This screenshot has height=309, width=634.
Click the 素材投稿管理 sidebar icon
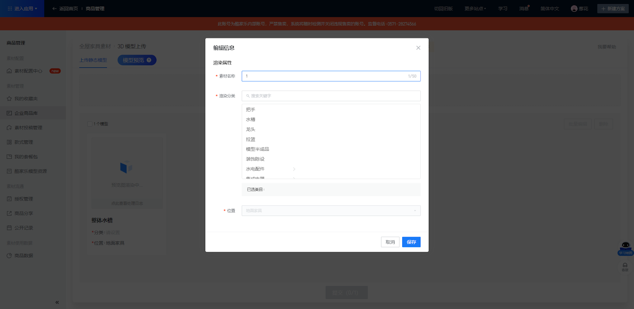coord(9,128)
